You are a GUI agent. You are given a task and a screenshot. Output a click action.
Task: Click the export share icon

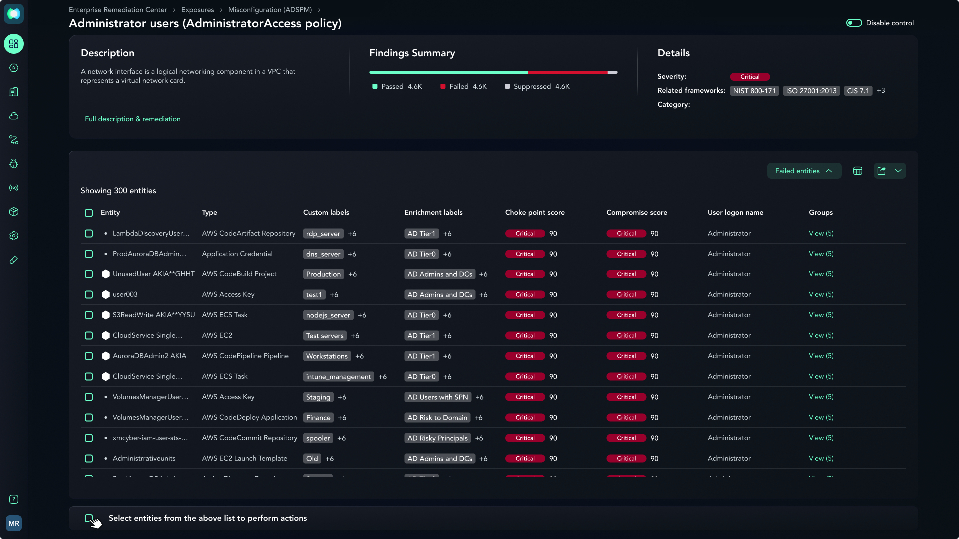click(x=882, y=171)
